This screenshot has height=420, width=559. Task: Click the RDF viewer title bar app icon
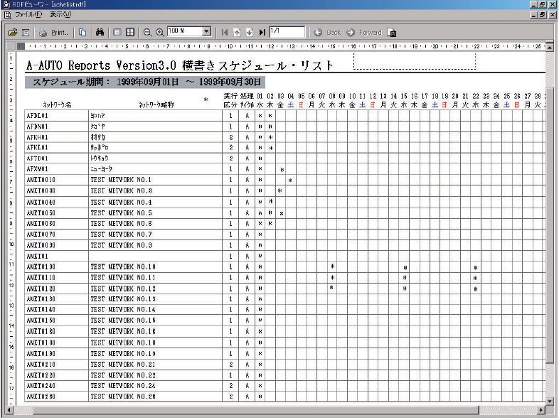(x=6, y=5)
